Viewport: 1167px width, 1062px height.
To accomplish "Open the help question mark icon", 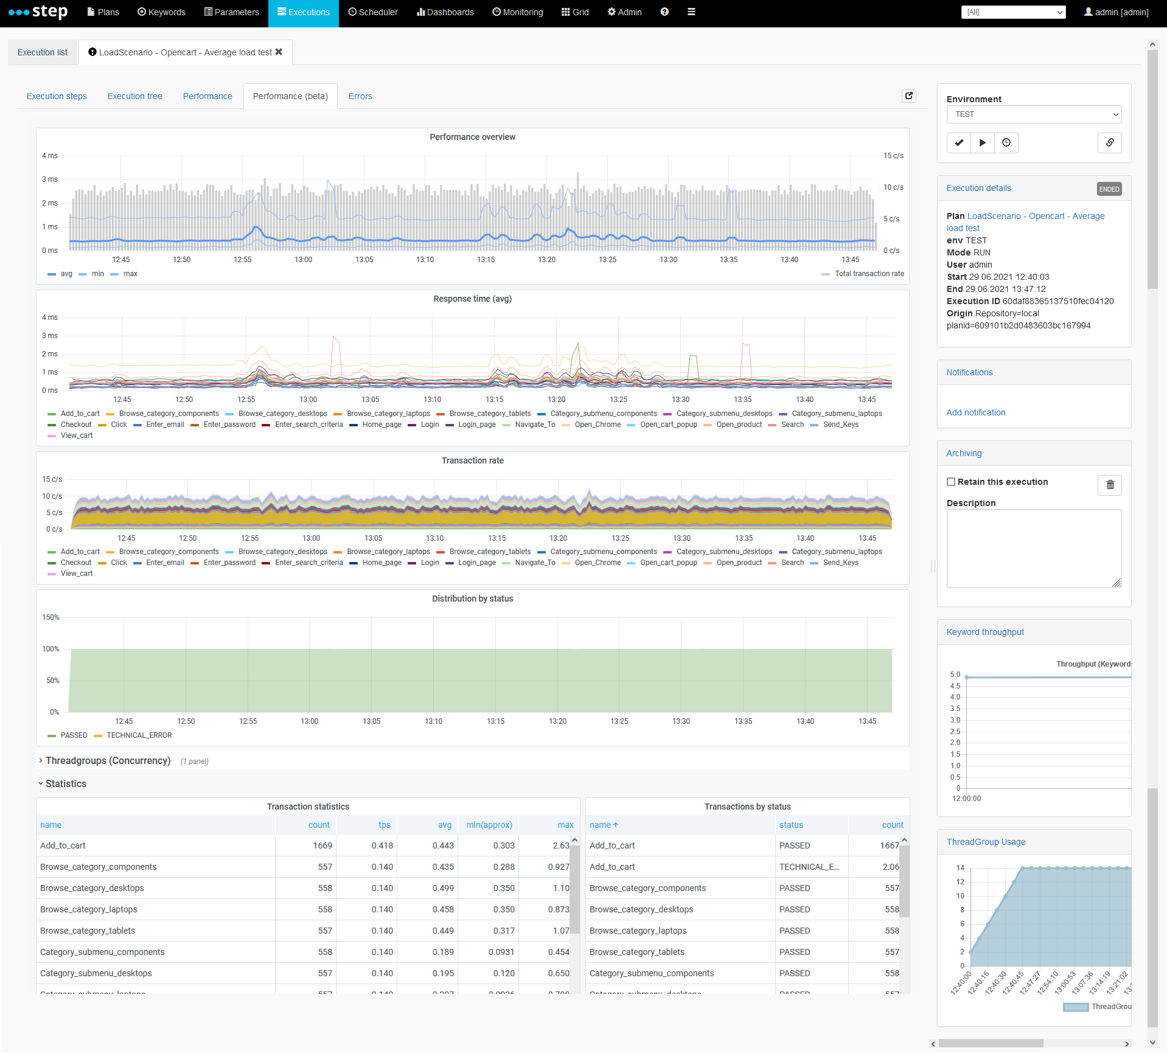I will 664,12.
